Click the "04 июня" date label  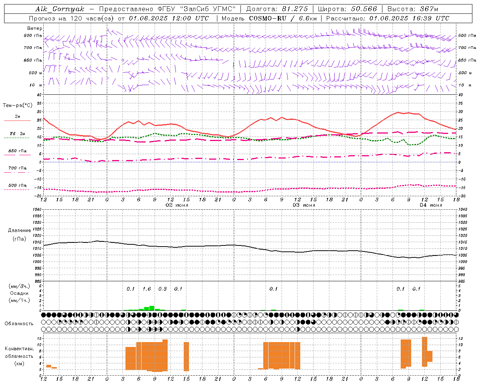(x=431, y=205)
